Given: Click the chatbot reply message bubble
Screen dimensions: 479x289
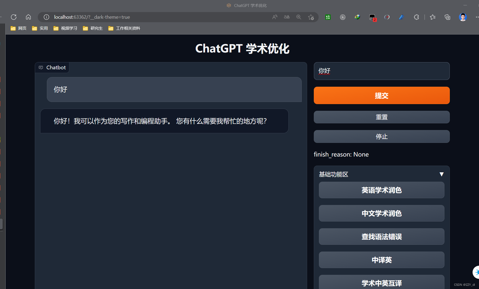Looking at the screenshot, I should tap(164, 121).
